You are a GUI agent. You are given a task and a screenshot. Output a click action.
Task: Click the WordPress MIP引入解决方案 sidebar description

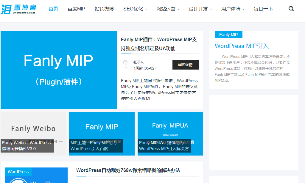pyautogui.click(x=253, y=68)
